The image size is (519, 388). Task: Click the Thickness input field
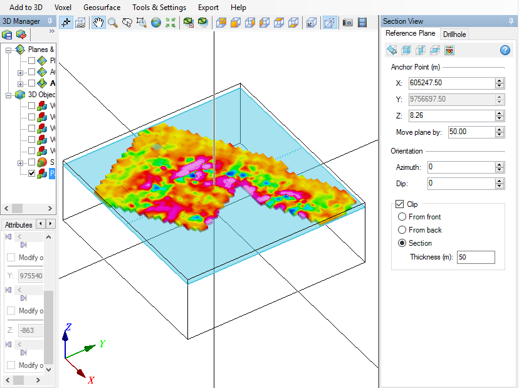[476, 257]
